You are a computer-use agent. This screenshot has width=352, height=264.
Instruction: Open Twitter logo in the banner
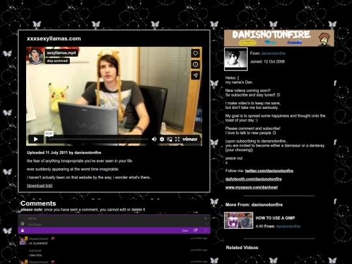pyautogui.click(x=270, y=42)
